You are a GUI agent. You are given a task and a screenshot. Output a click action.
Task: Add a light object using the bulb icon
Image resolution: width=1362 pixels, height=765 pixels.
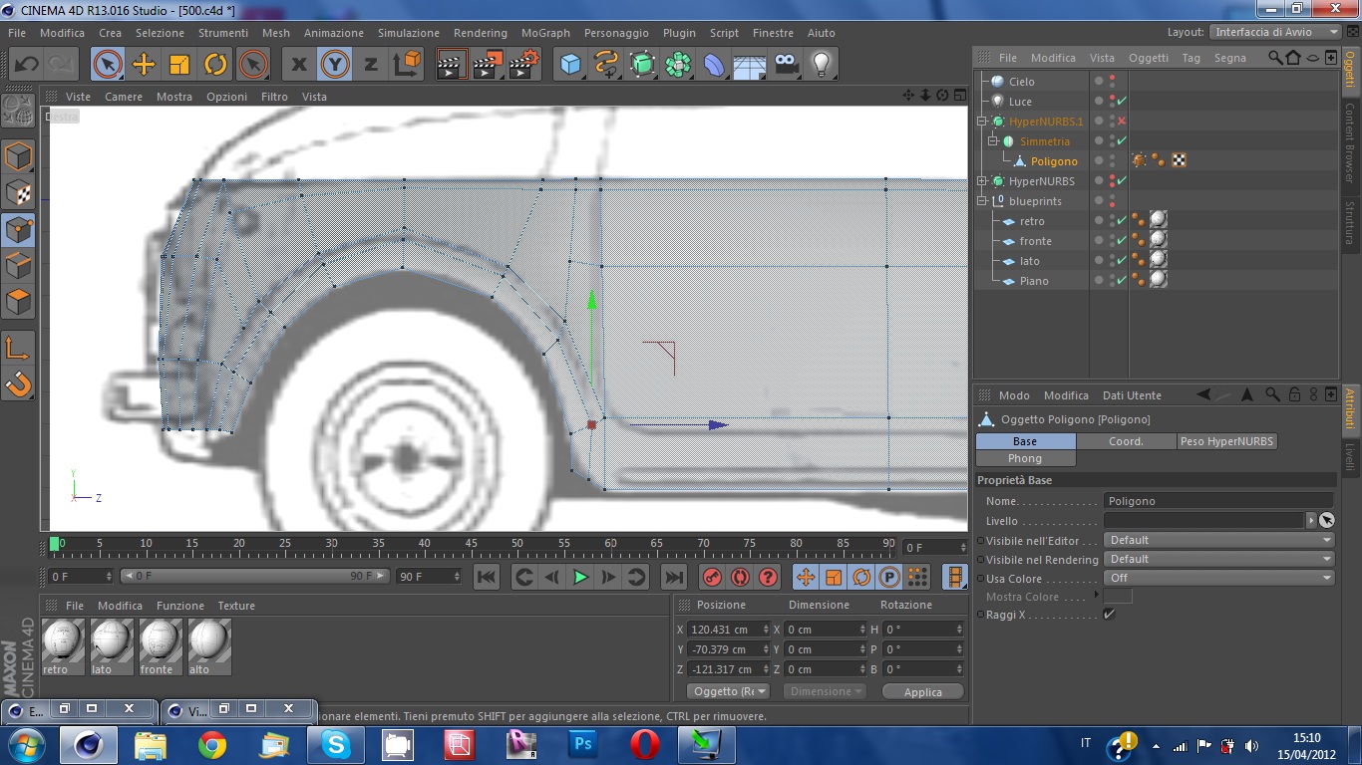coord(821,65)
